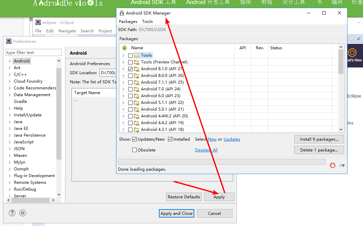Select the New packages link

[x=212, y=139]
